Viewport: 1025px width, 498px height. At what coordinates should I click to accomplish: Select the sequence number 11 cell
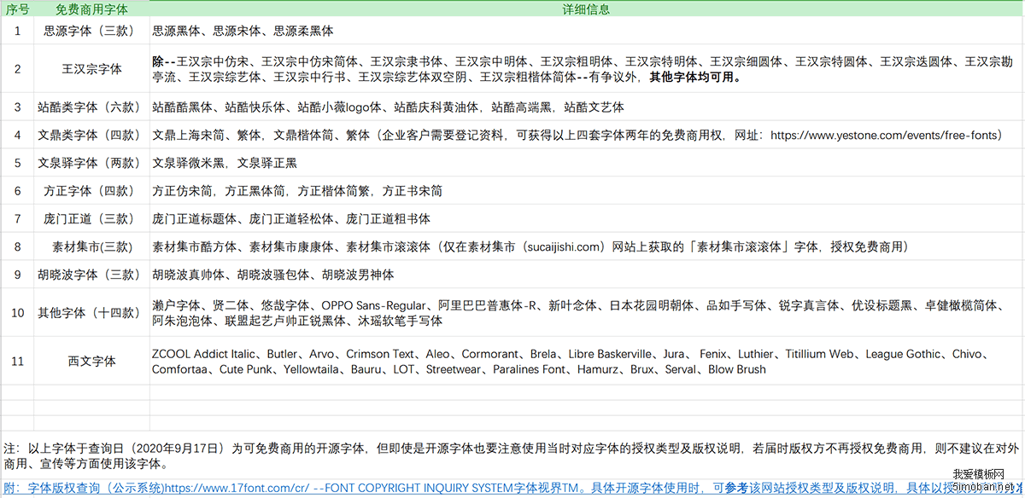tap(17, 362)
